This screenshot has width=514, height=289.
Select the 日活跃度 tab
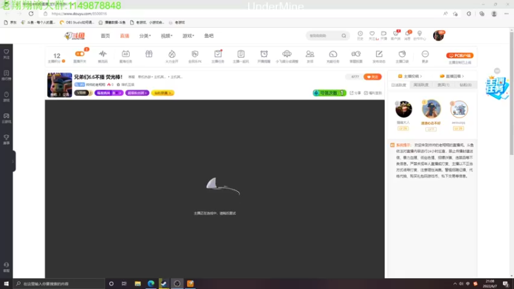[x=398, y=85]
